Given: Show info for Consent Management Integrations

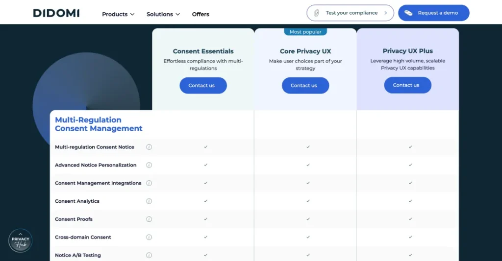Looking at the screenshot, I should pos(149,183).
